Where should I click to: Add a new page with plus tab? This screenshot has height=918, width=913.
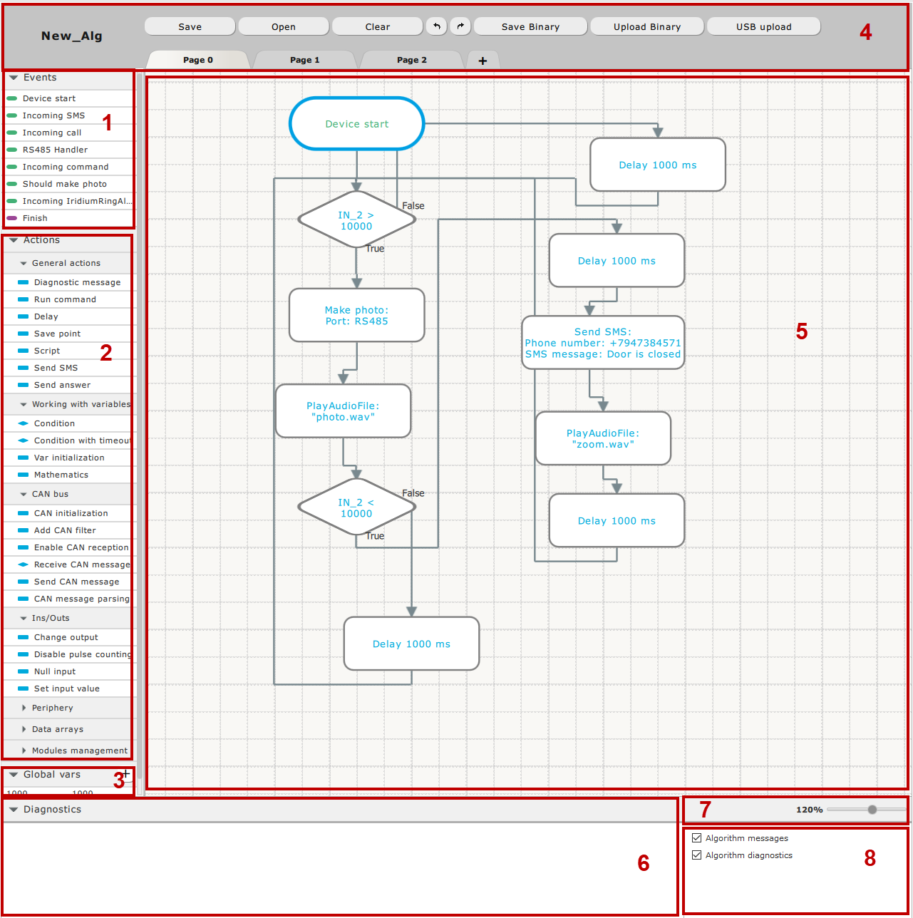[483, 61]
